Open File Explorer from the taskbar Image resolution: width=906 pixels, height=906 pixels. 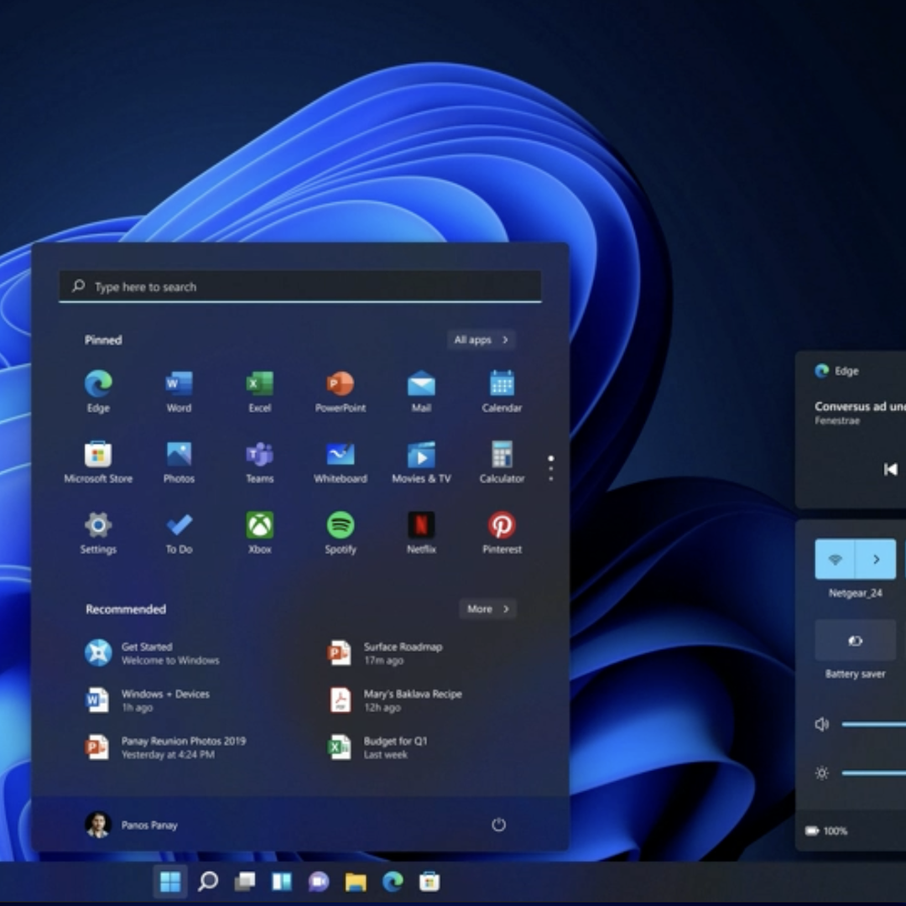[356, 881]
